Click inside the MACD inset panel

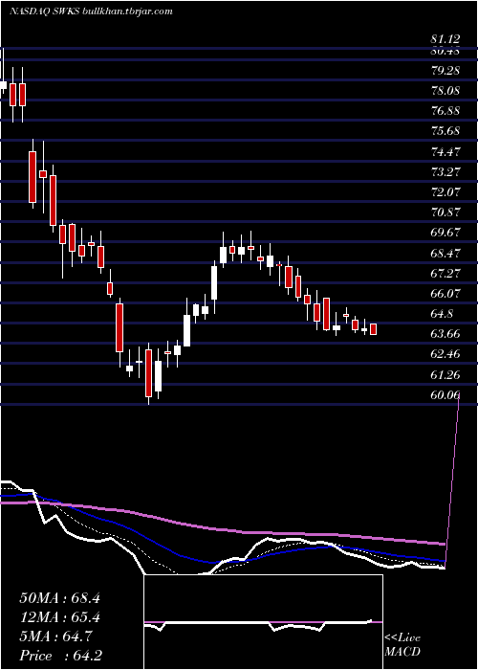(x=263, y=622)
